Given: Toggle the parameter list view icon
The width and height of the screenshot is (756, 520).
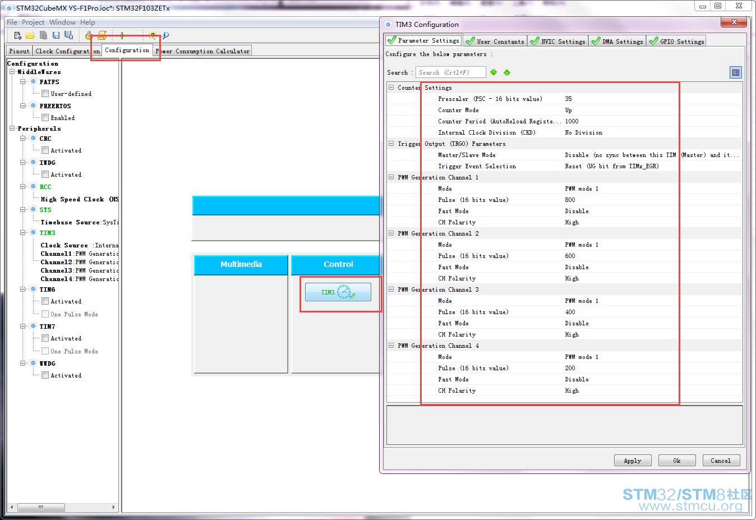Looking at the screenshot, I should point(735,72).
